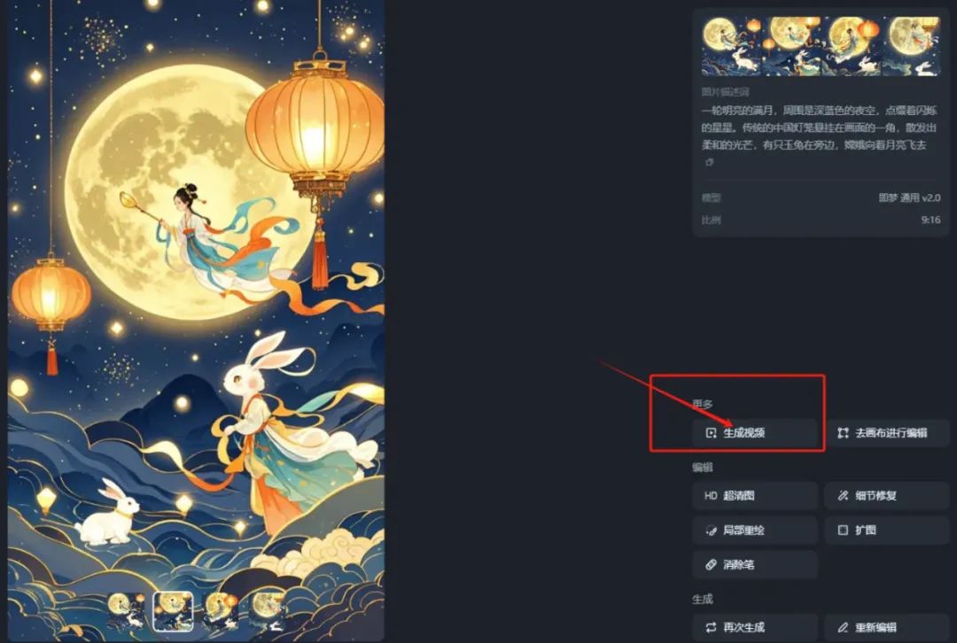Switch to third variant below main image

coord(220,610)
